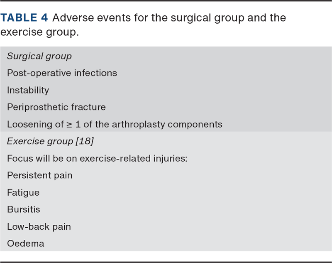Click the "Post-operative infections" row

pos(62,73)
